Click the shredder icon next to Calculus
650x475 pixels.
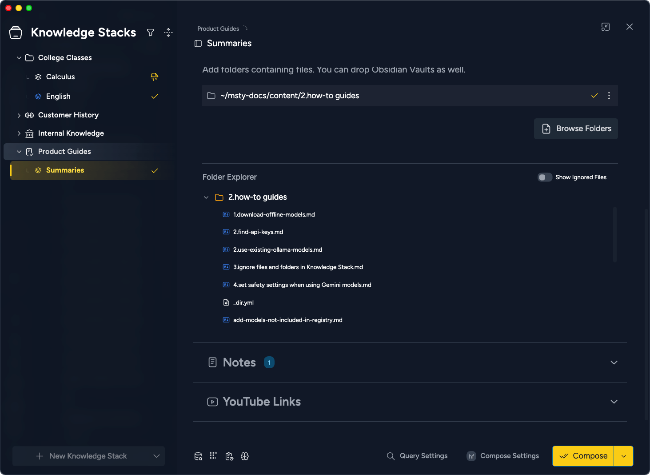155,77
